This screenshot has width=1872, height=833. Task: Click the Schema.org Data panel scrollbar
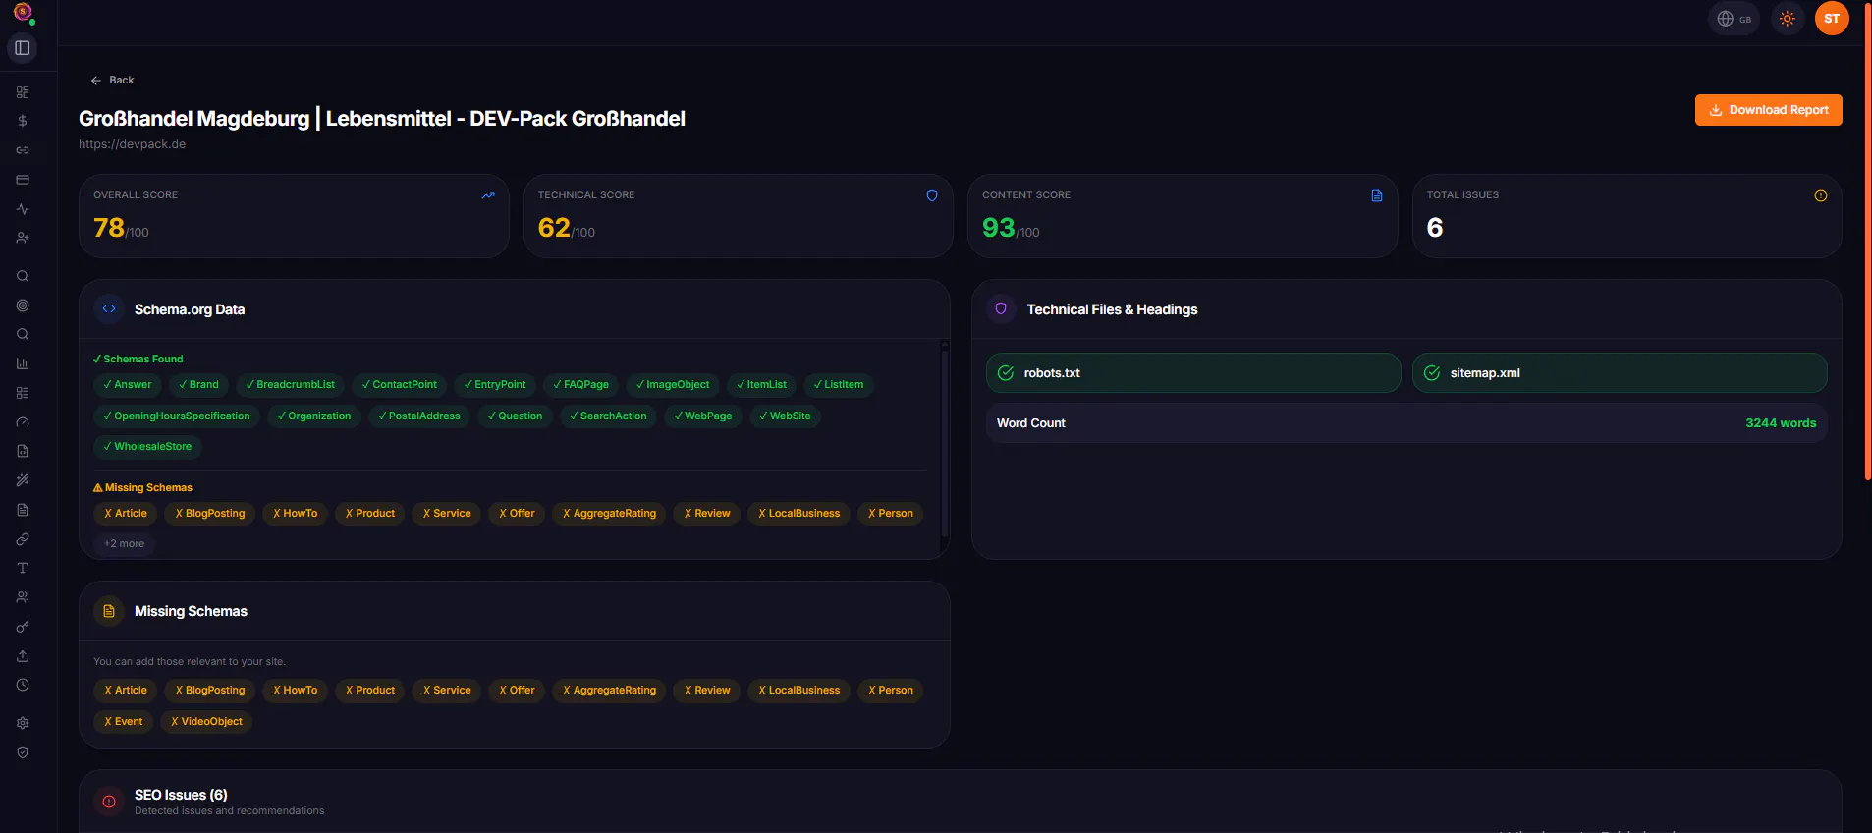945,442
